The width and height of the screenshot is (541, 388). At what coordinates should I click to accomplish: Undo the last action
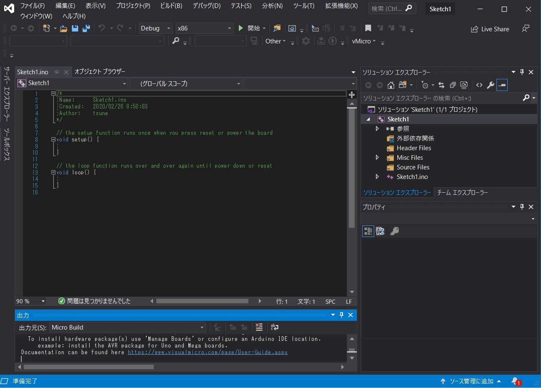pos(101,28)
